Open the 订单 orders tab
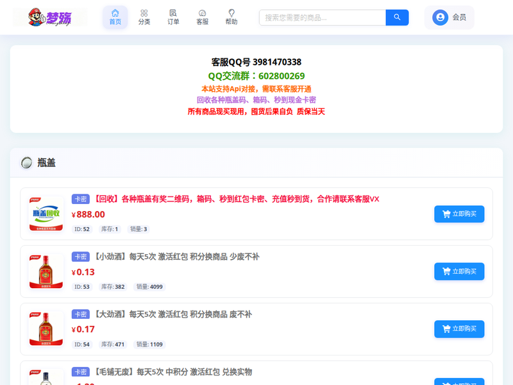The image size is (513, 385). pos(173,17)
